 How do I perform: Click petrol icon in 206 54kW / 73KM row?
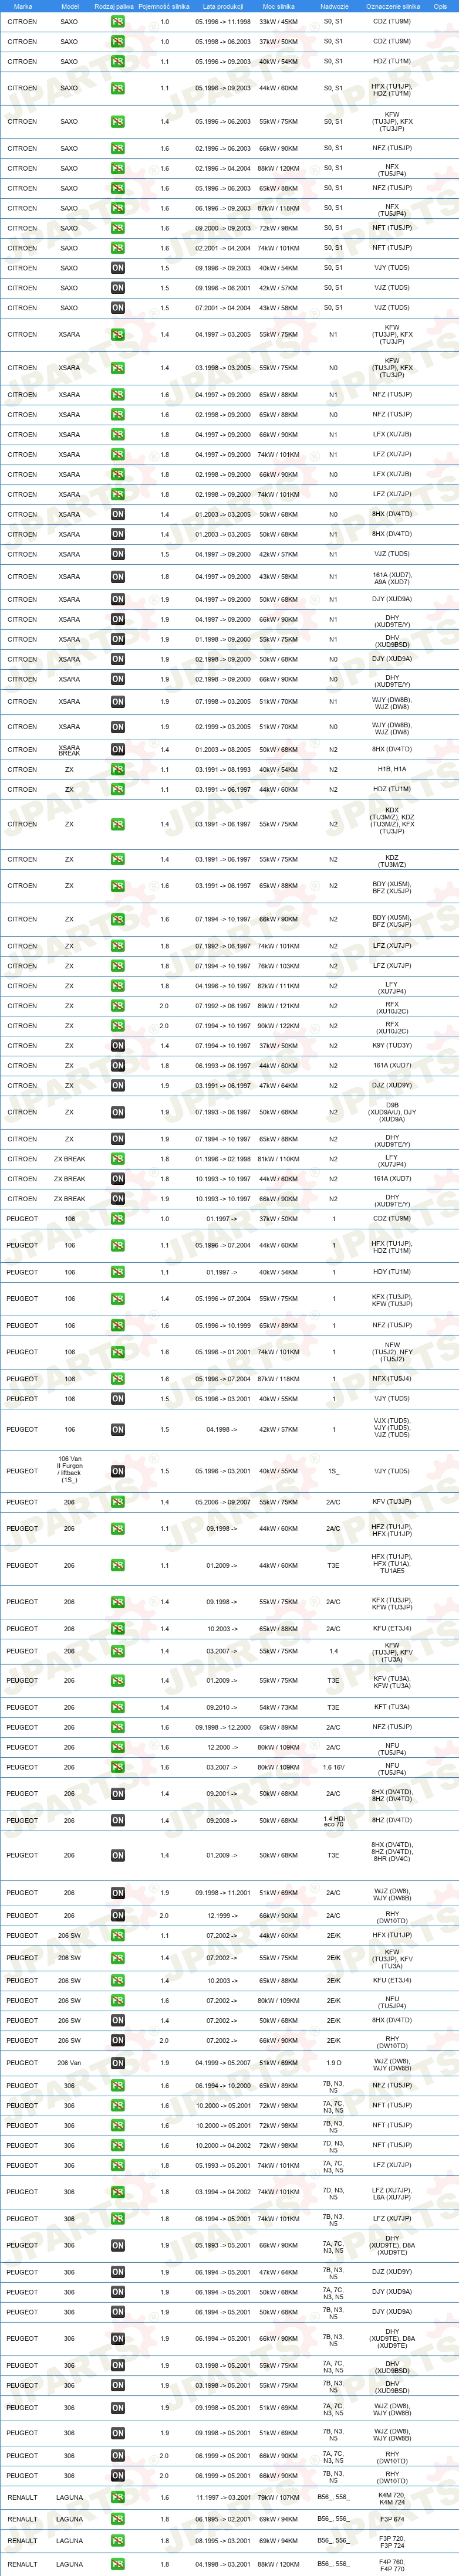[118, 1707]
